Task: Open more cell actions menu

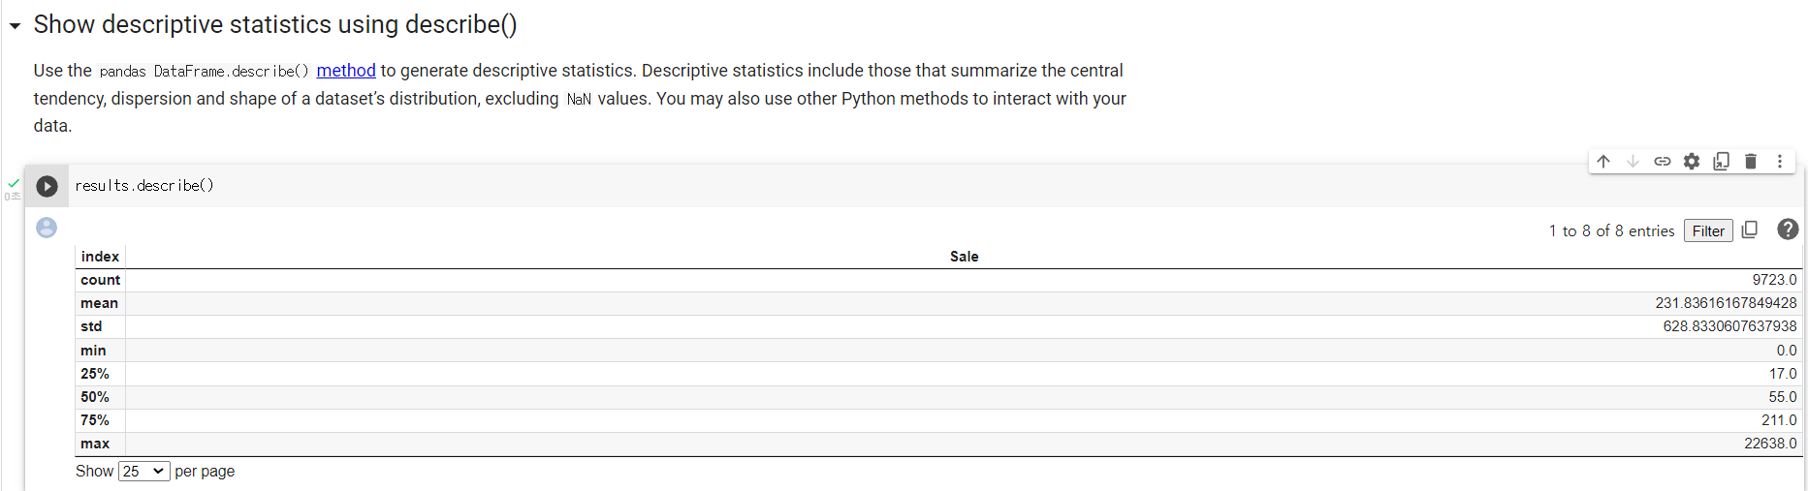Action: [x=1780, y=162]
